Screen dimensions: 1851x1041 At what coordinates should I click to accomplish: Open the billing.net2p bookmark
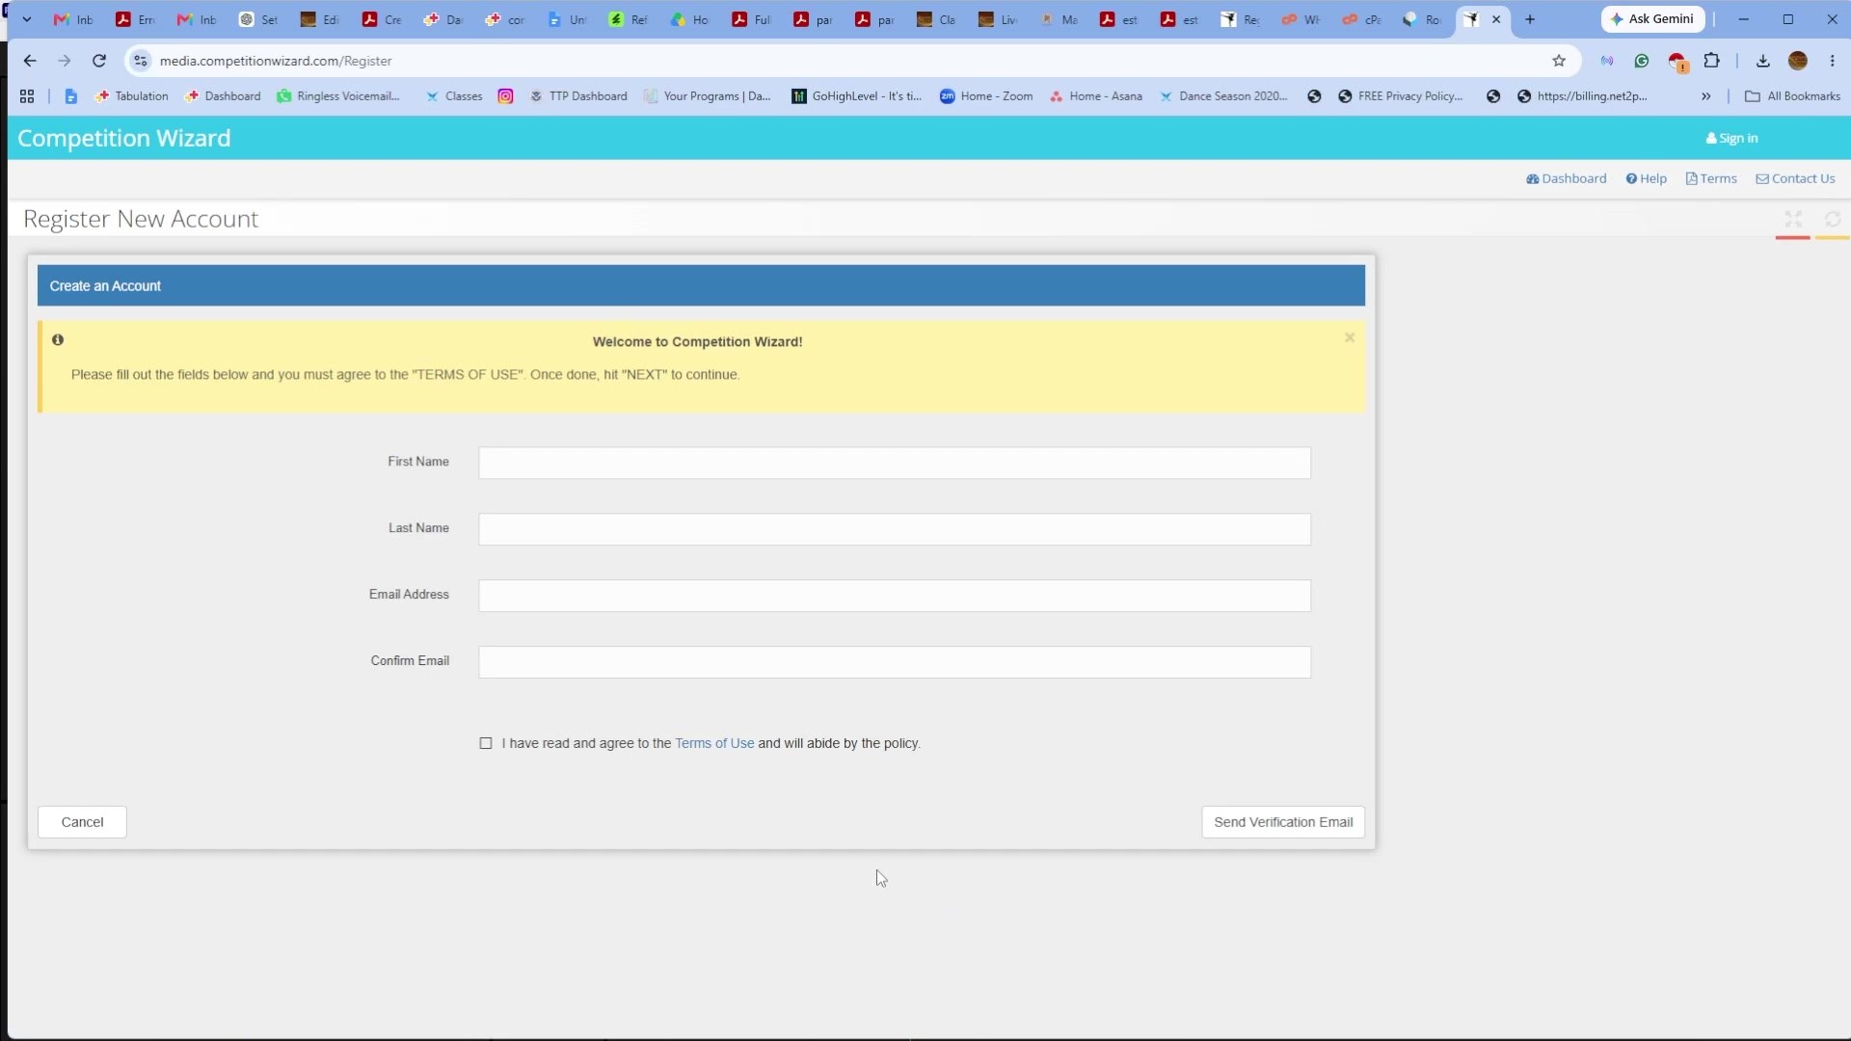click(1582, 96)
